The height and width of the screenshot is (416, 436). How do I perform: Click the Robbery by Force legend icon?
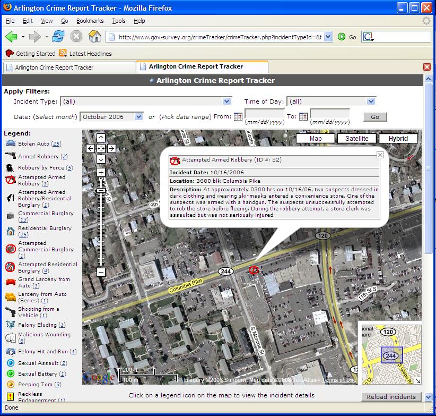click(10, 168)
